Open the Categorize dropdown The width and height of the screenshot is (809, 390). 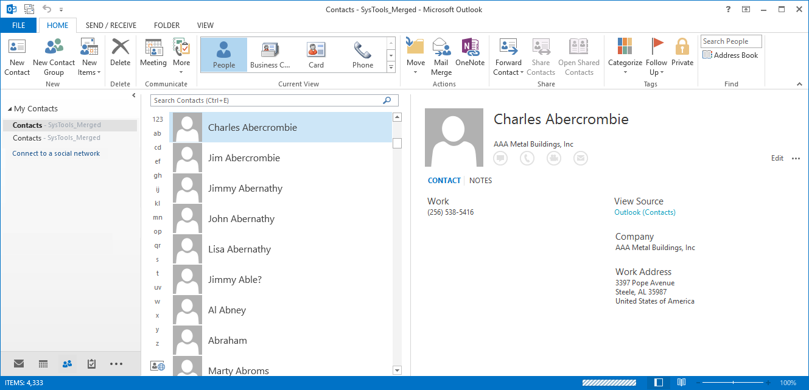click(625, 57)
